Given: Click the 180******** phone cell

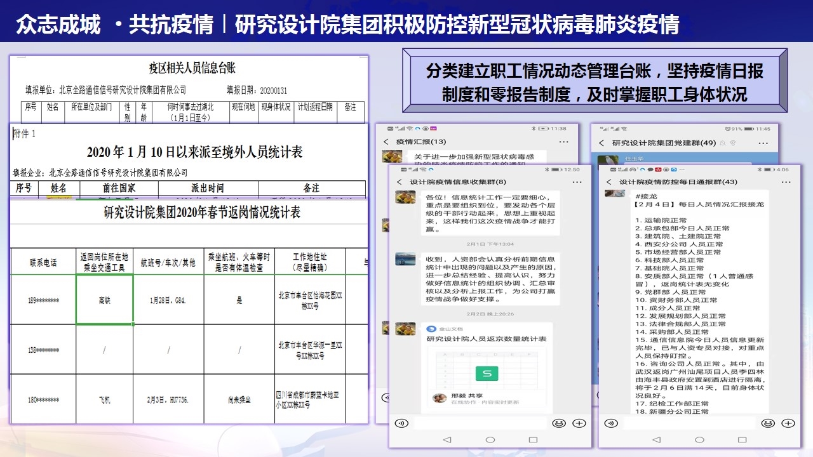Looking at the screenshot, I should tap(44, 400).
